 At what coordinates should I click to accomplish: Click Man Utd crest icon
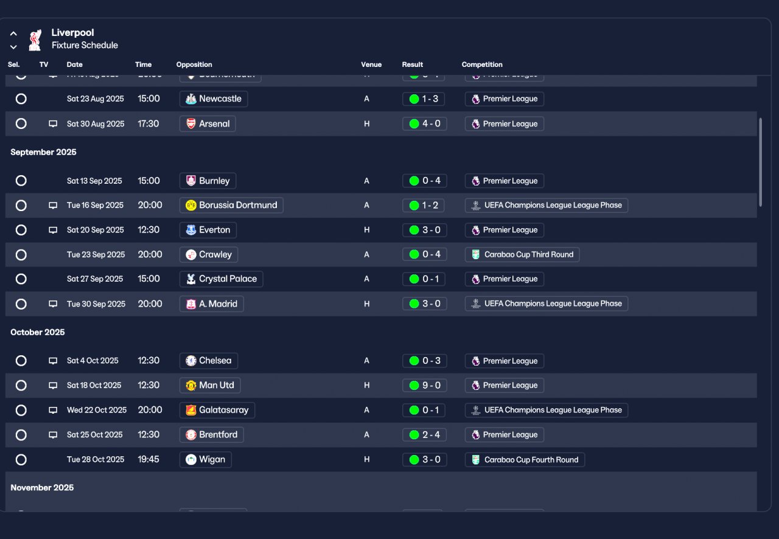coord(190,385)
